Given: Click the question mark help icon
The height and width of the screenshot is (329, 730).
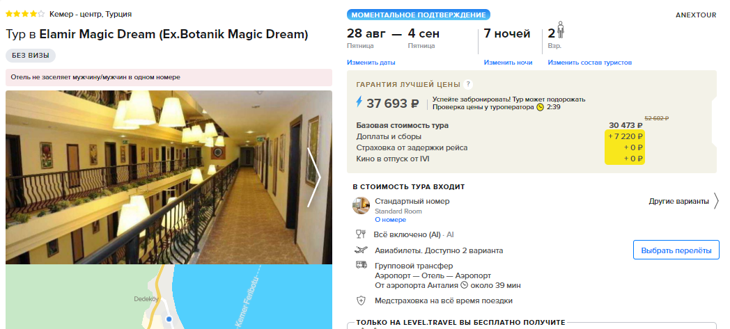Looking at the screenshot, I should point(468,85).
